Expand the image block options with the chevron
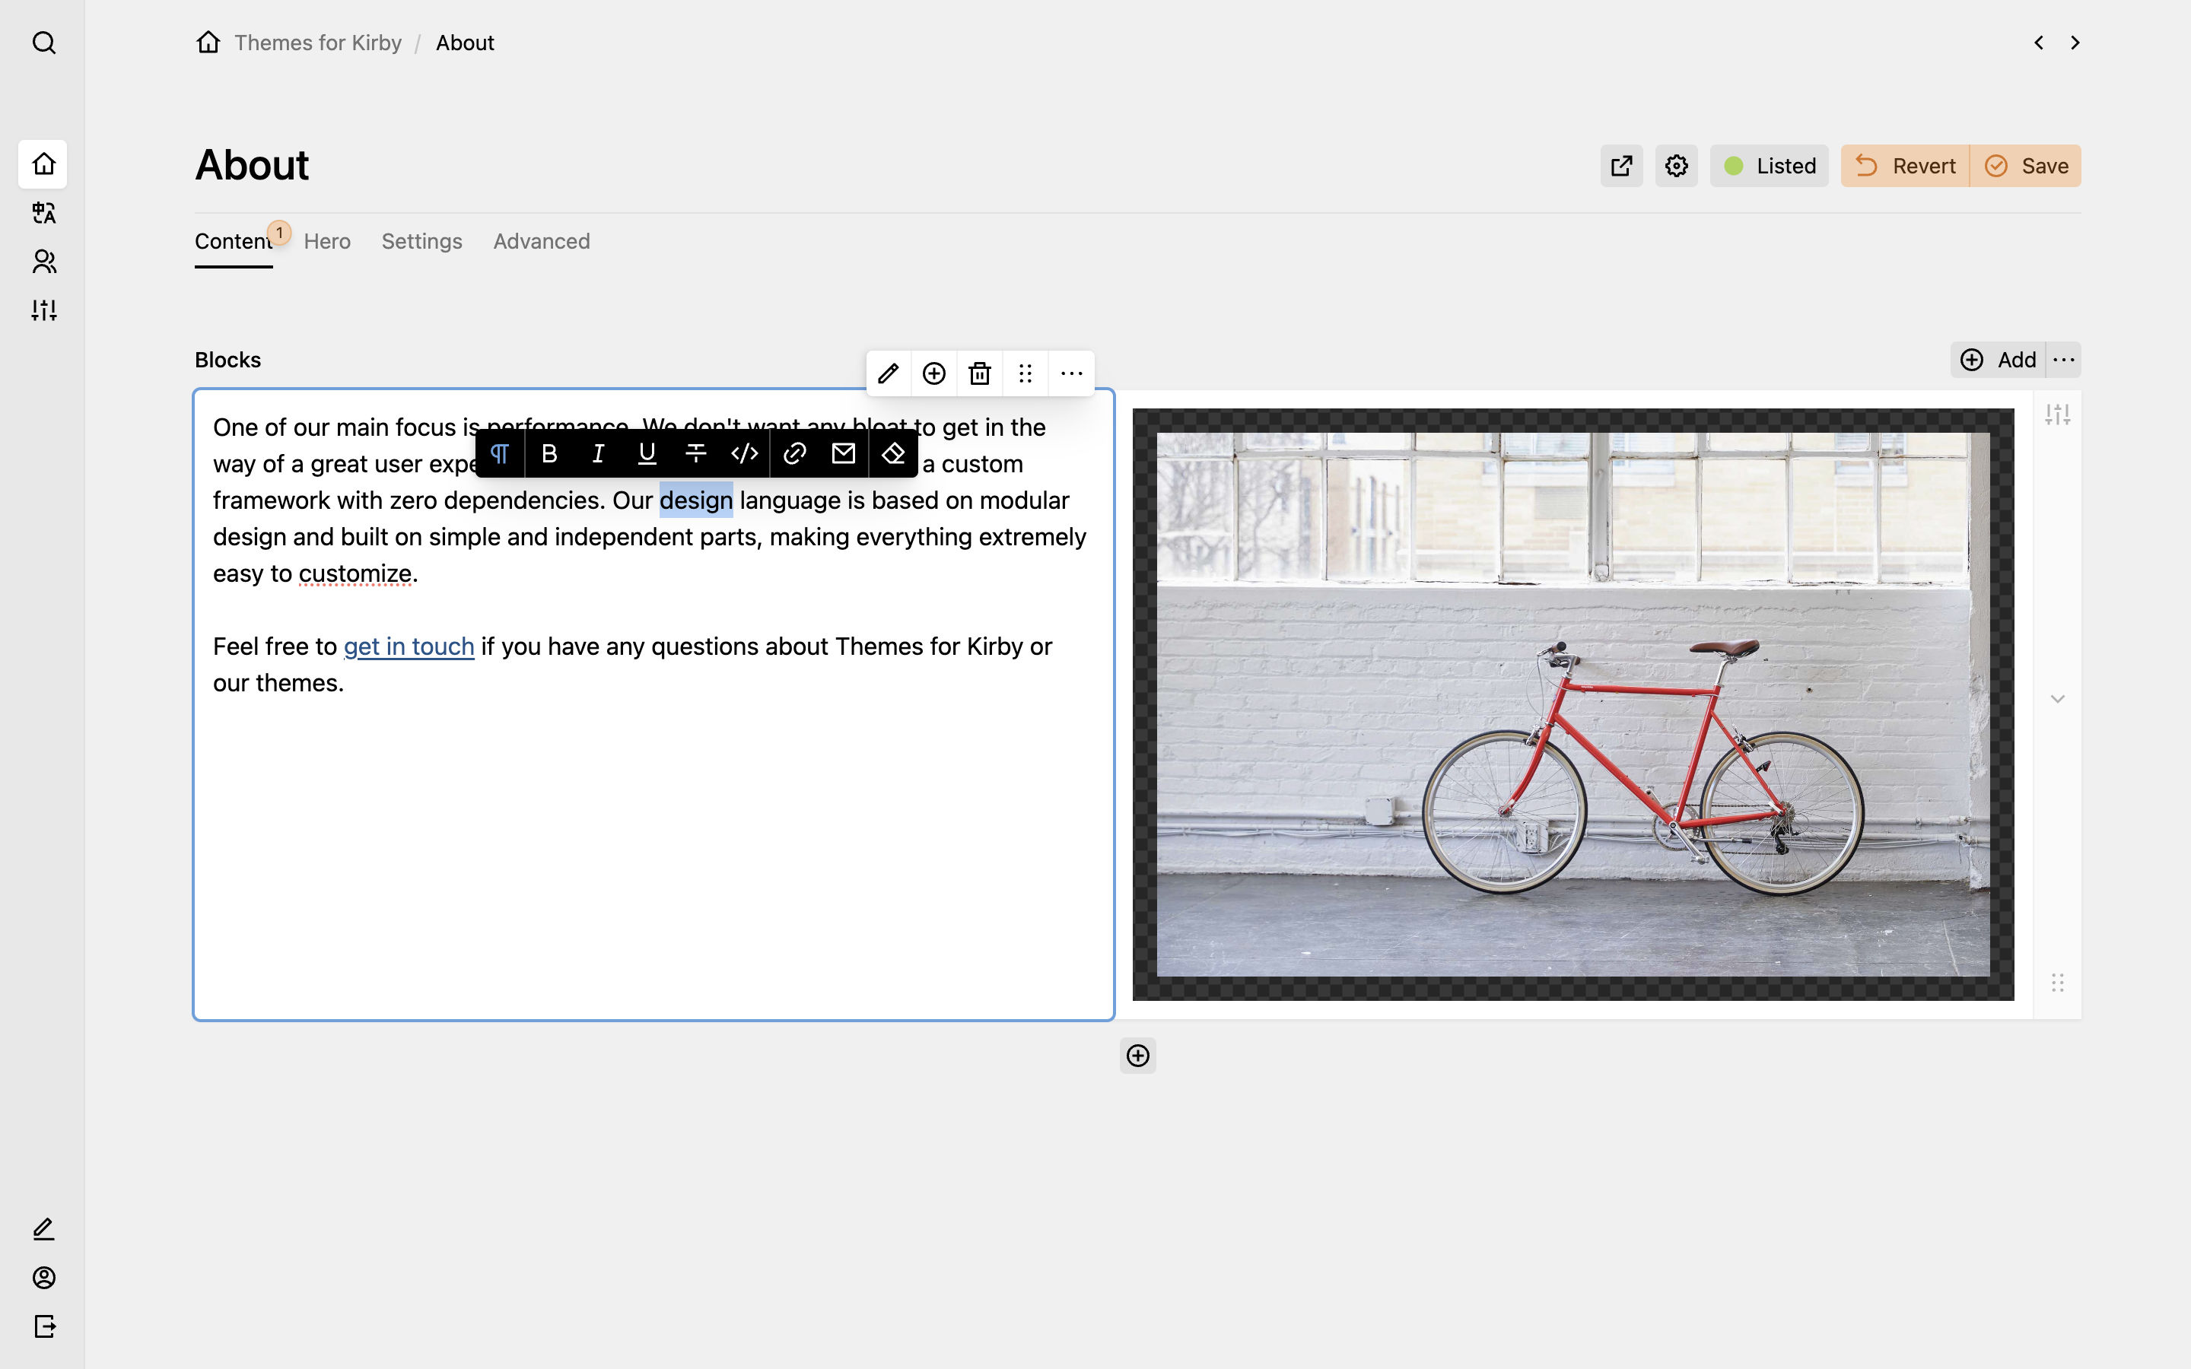The image size is (2191, 1369). coord(2057,698)
